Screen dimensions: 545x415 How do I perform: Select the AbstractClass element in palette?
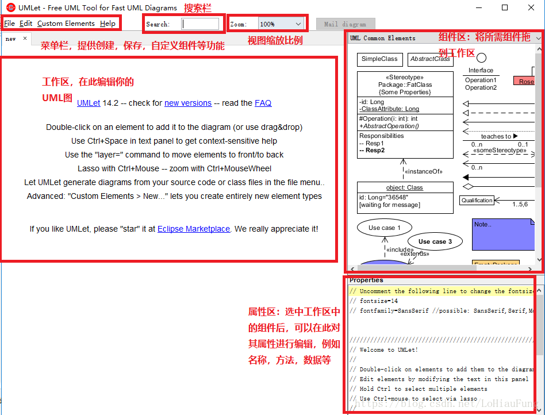[430, 59]
